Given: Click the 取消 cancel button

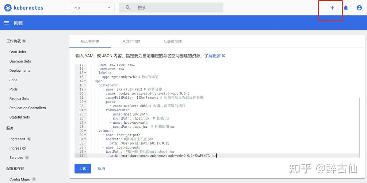Looking at the screenshot, I should pyautogui.click(x=102, y=168).
